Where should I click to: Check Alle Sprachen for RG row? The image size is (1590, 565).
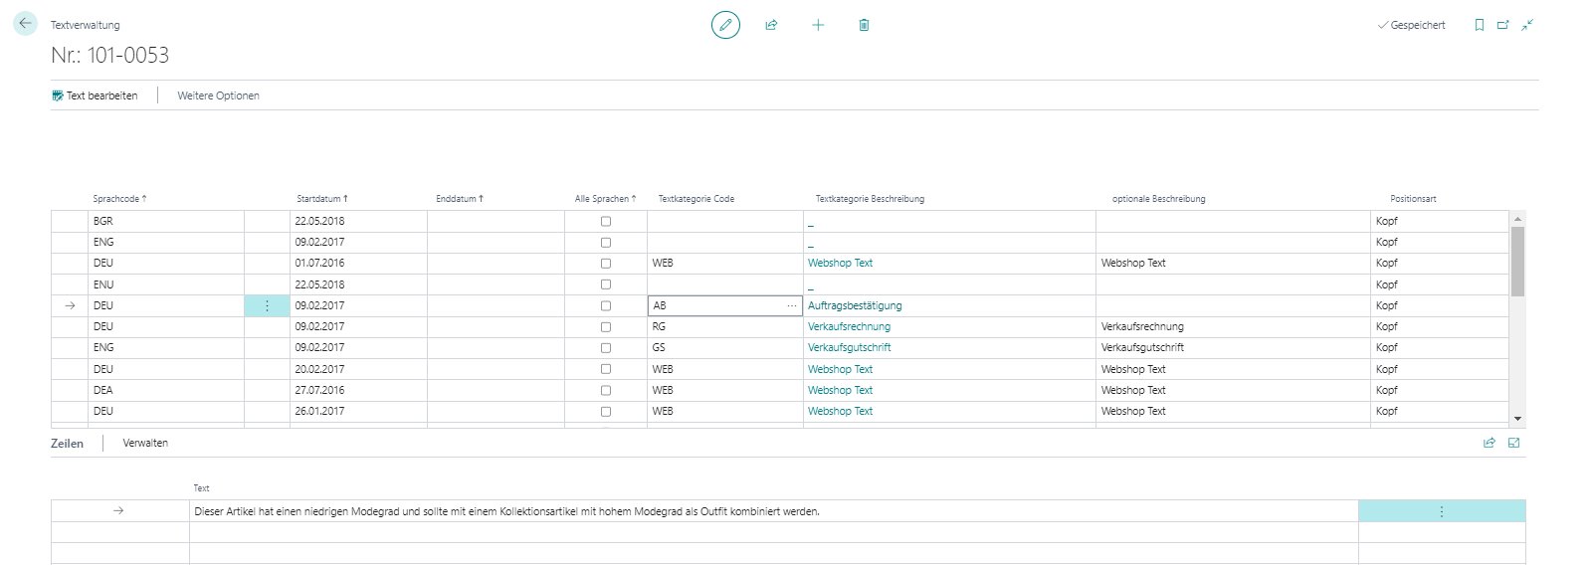(606, 326)
